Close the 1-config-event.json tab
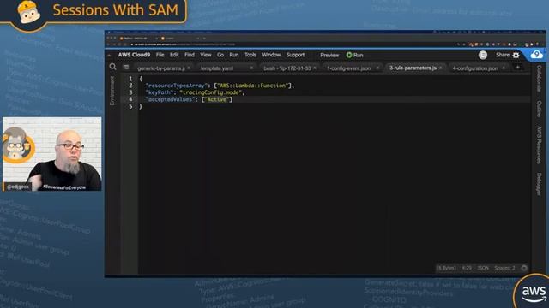The height and width of the screenshot is (308, 549). click(377, 68)
